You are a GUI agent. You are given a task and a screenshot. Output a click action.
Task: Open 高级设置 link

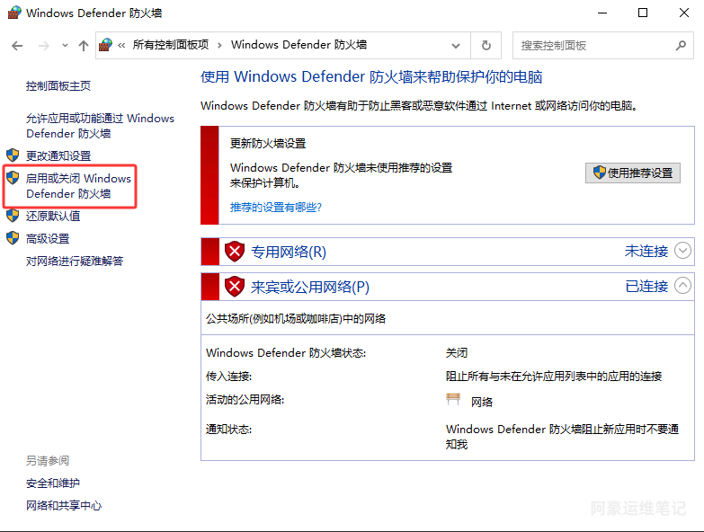click(x=48, y=239)
